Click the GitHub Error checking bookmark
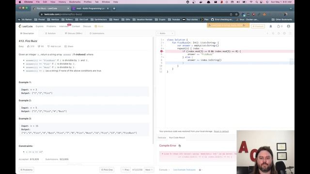Viewport: 310px width, 174px height. coord(222,19)
